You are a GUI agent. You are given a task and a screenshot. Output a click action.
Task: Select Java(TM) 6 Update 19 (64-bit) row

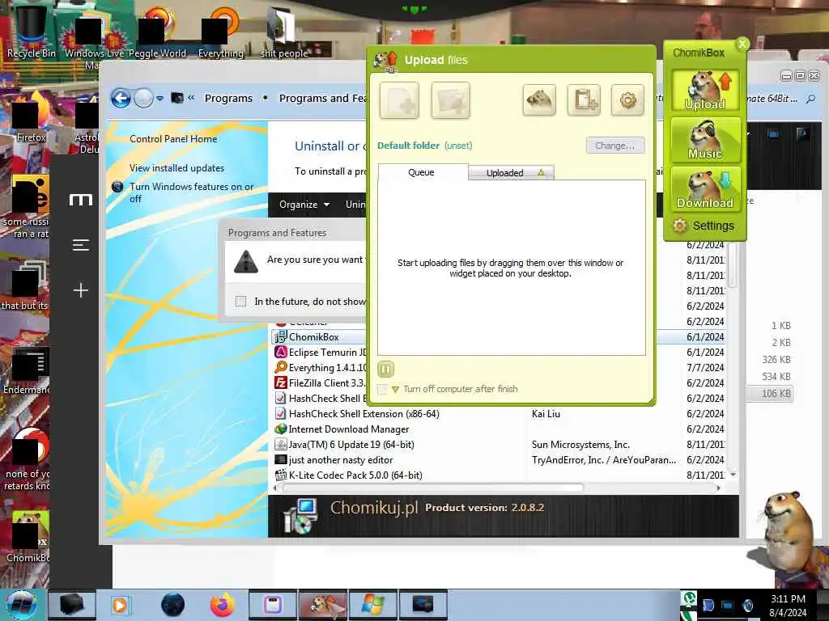pos(500,444)
